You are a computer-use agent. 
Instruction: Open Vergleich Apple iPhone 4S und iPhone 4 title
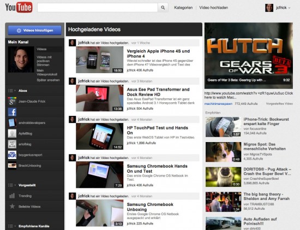pyautogui.click(x=158, y=54)
